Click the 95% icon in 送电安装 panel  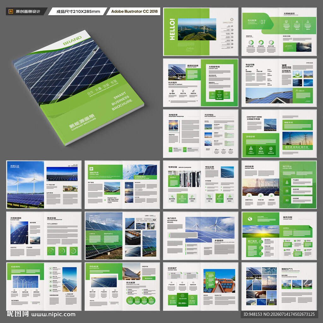261,148
